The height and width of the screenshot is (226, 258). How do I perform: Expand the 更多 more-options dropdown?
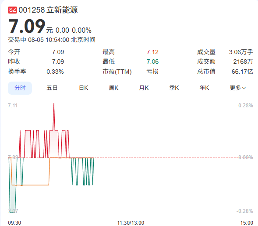pos(238,88)
